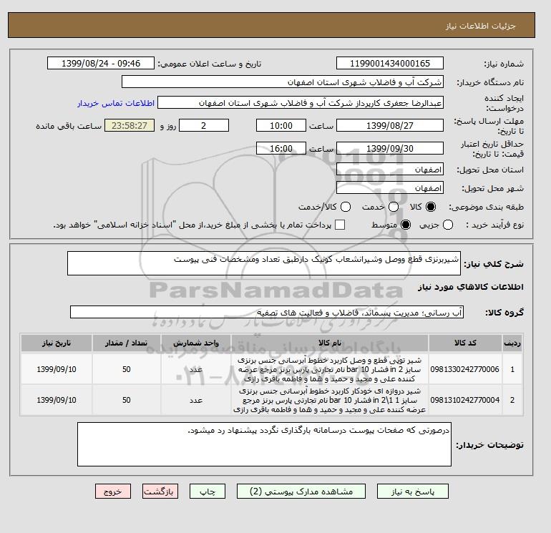Click the need number field 1199001434000165
Image resolution: width=551 pixels, height=533 pixels.
pos(390,63)
